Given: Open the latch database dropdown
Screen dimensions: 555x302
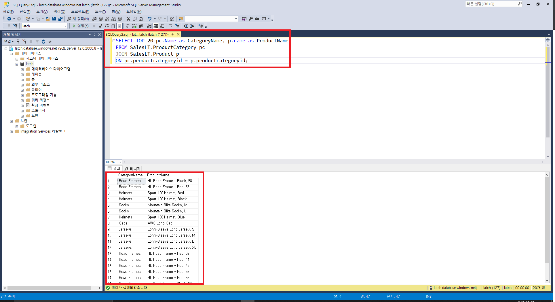Looking at the screenshot, I should [66, 26].
